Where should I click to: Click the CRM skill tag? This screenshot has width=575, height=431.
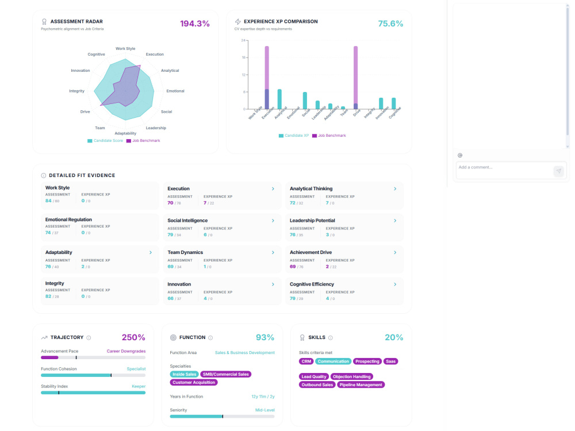pos(306,361)
